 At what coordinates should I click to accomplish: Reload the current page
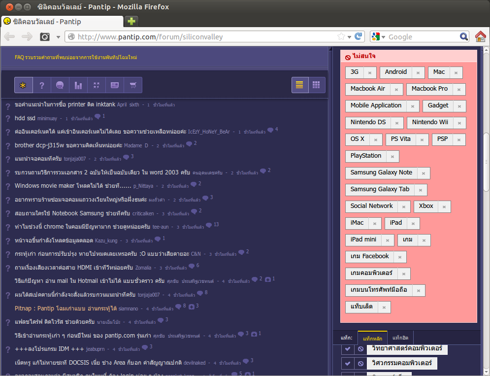[359, 36]
